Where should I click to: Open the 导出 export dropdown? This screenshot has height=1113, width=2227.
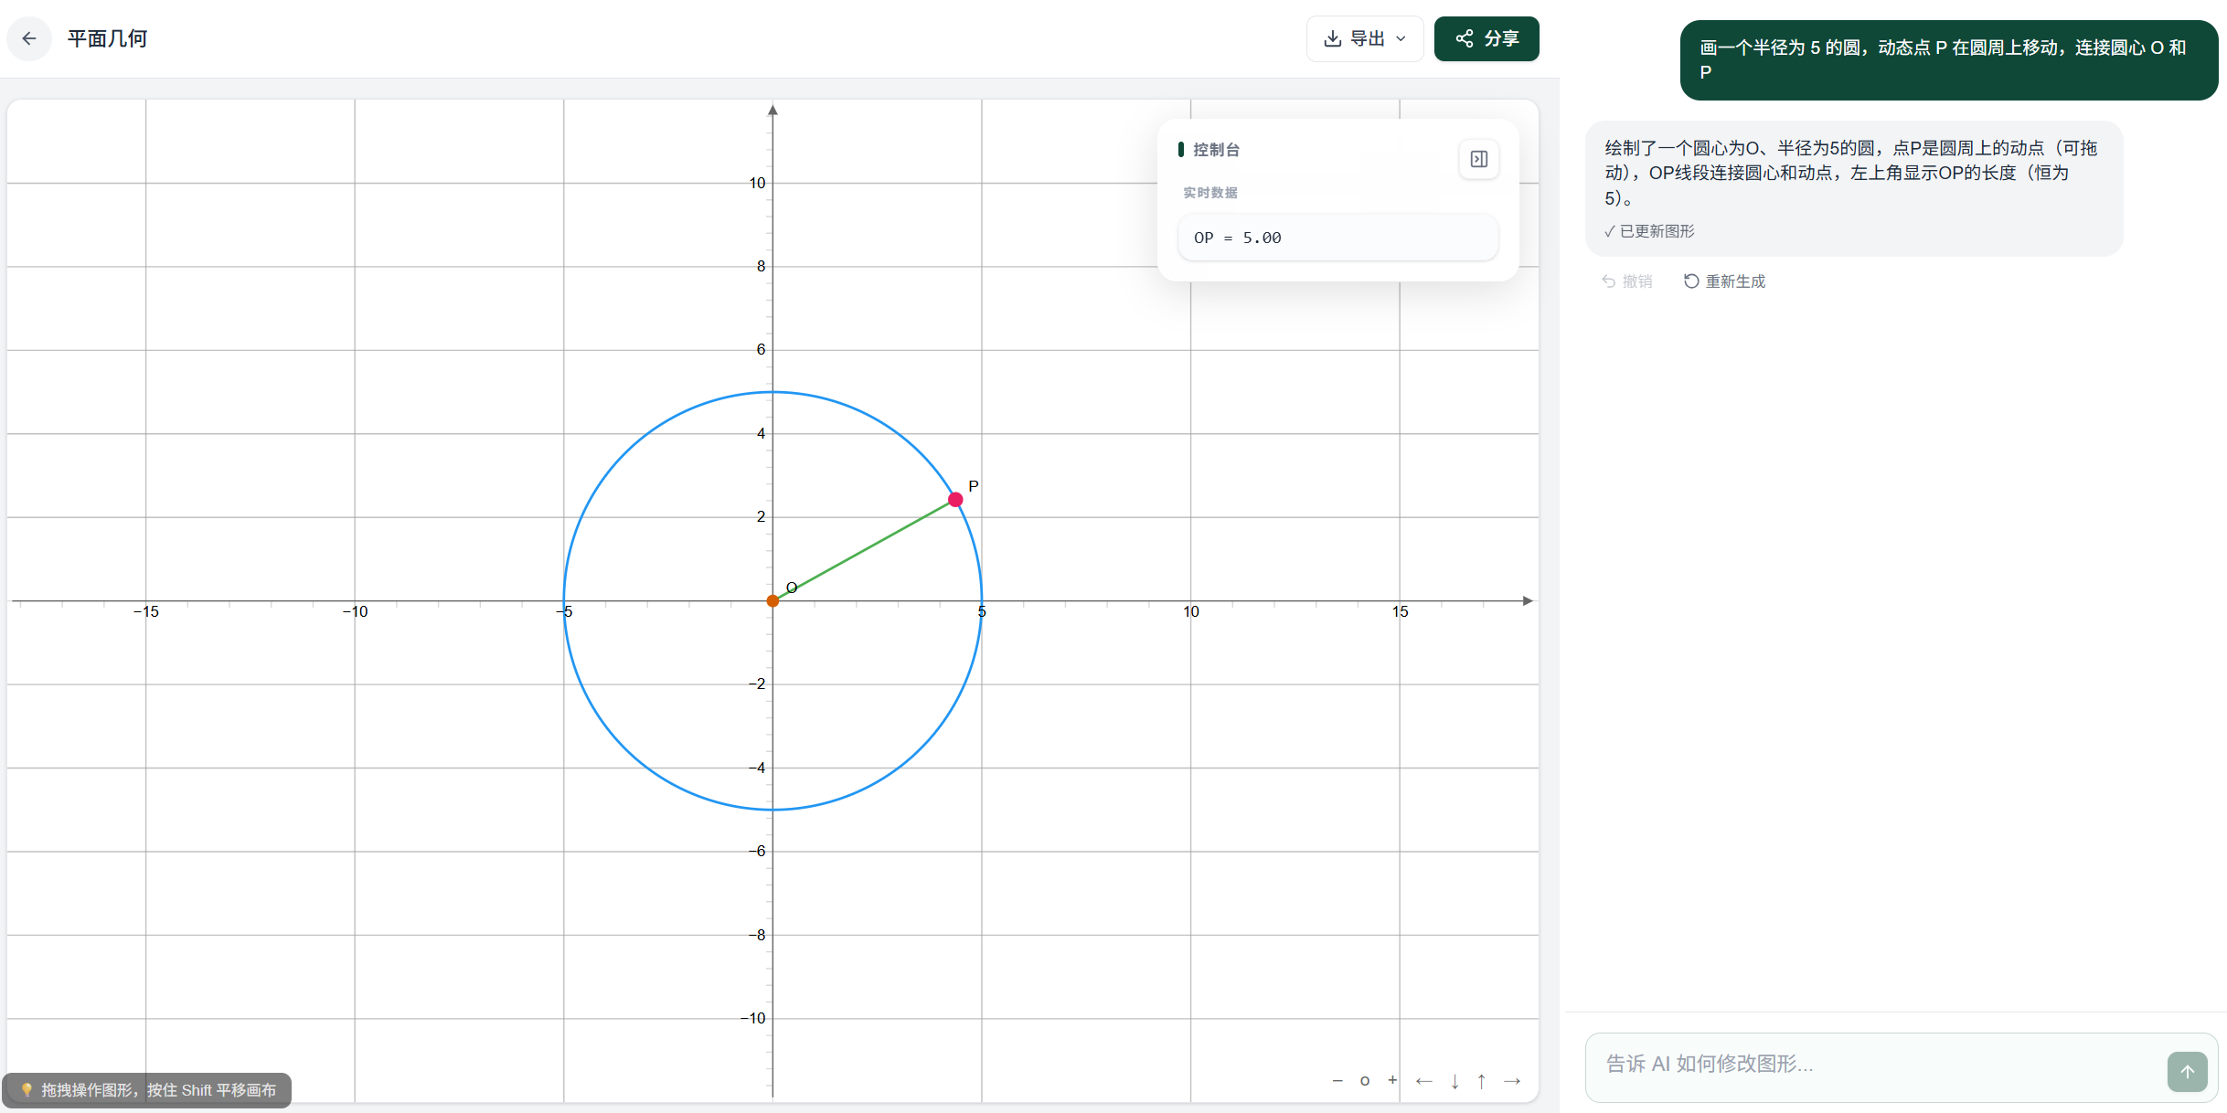[1365, 38]
